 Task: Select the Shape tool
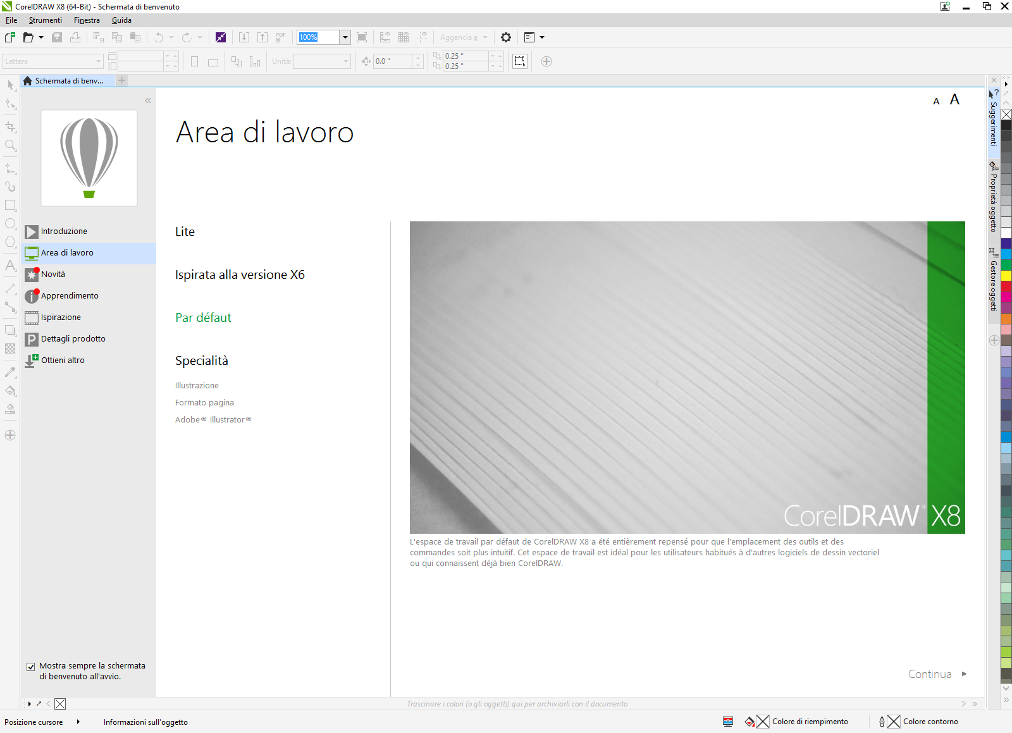10,104
